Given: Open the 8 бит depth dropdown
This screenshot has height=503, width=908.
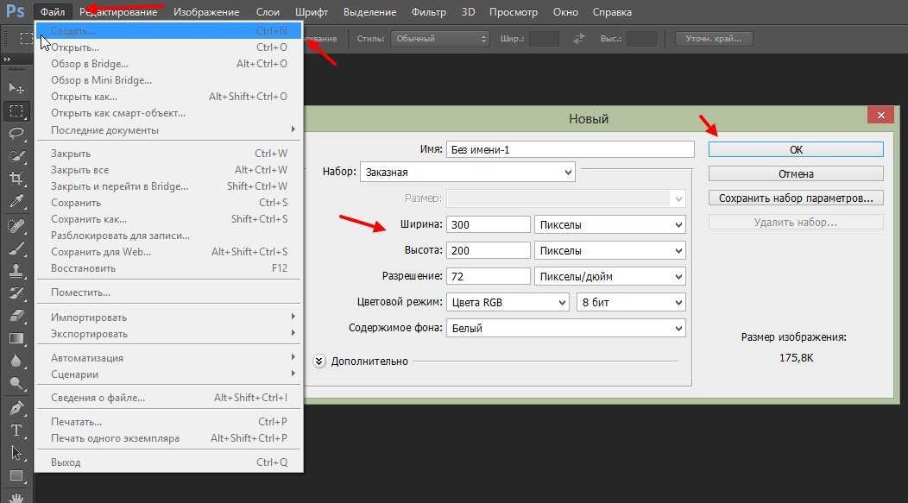Looking at the screenshot, I should point(631,302).
